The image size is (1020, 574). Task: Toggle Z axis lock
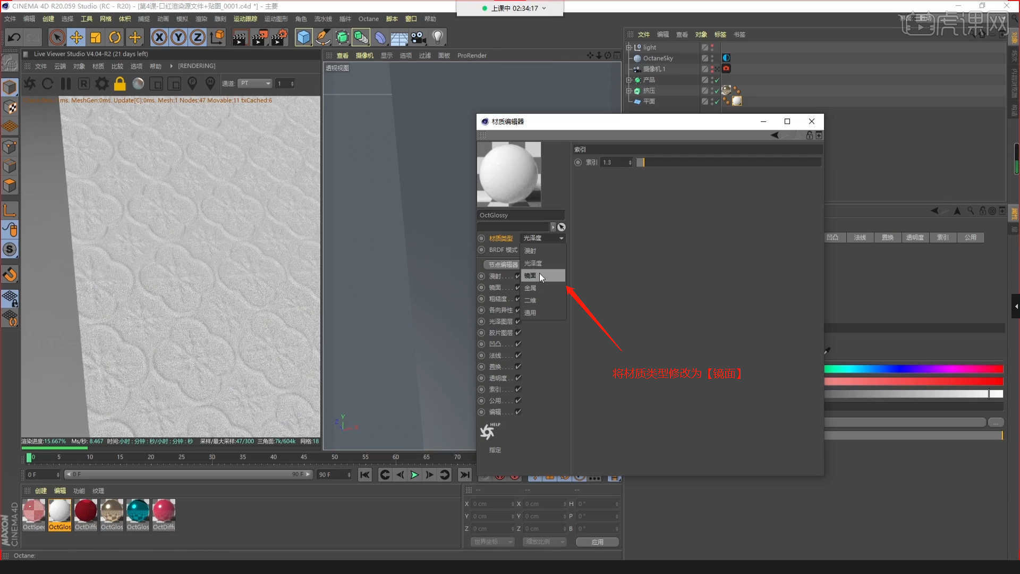tap(198, 37)
